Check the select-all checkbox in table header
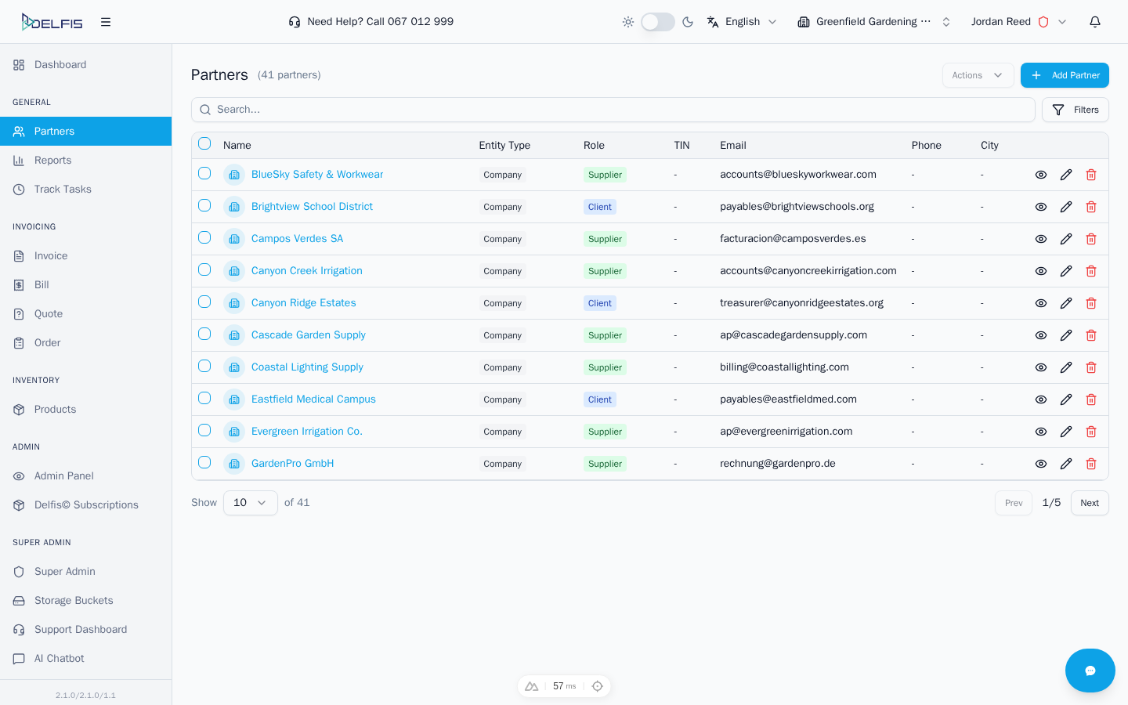 pyautogui.click(x=204, y=144)
